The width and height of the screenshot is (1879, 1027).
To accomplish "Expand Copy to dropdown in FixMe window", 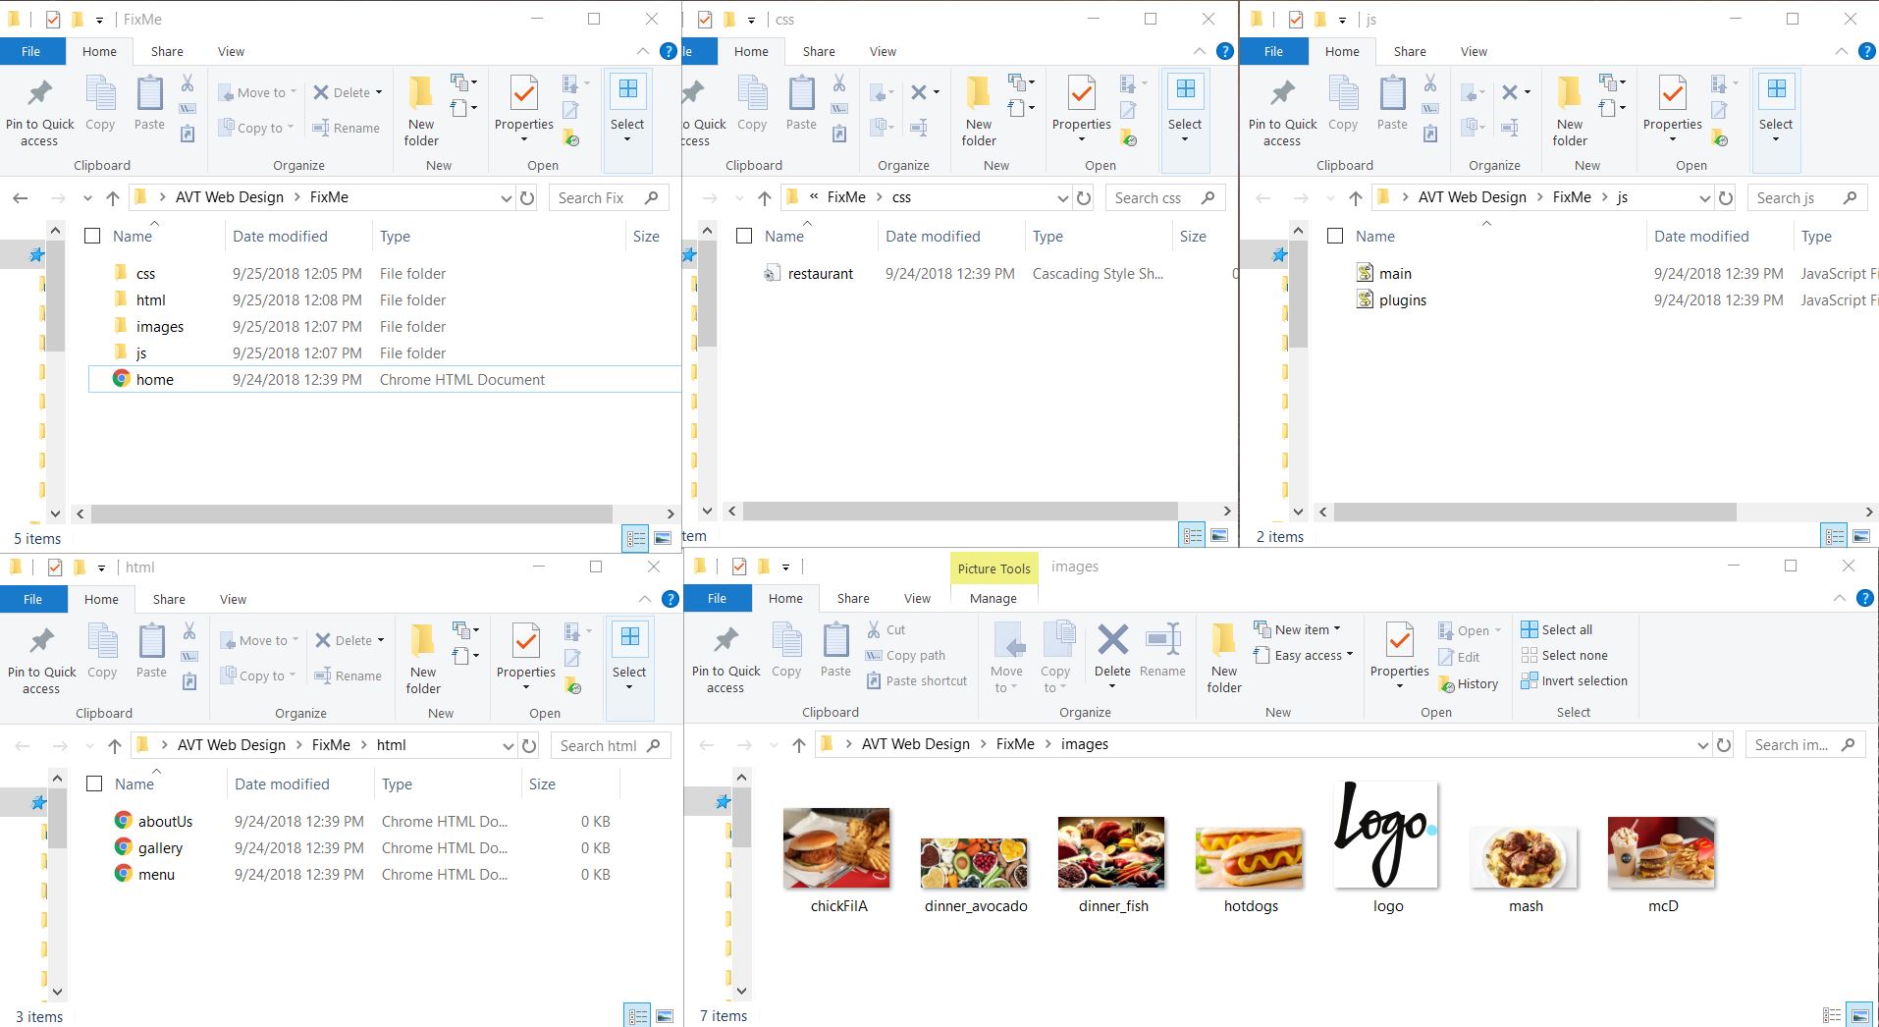I will [291, 128].
